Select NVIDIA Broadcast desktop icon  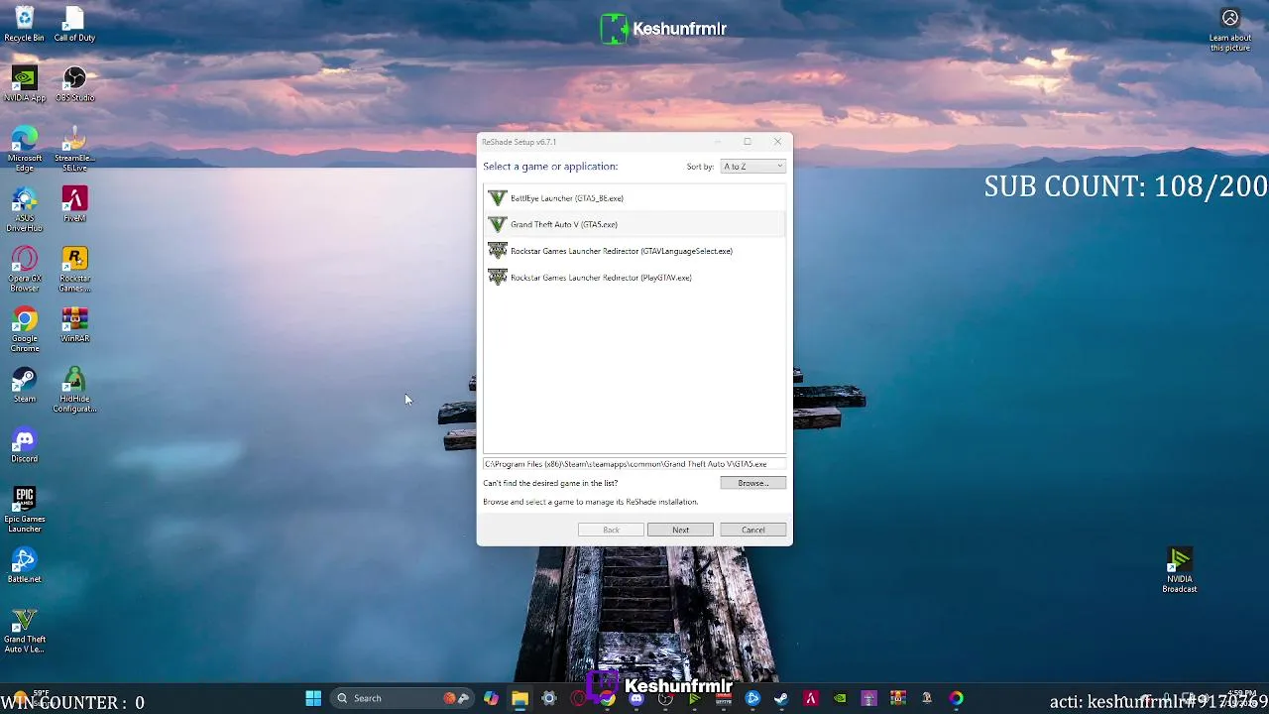click(x=1179, y=571)
